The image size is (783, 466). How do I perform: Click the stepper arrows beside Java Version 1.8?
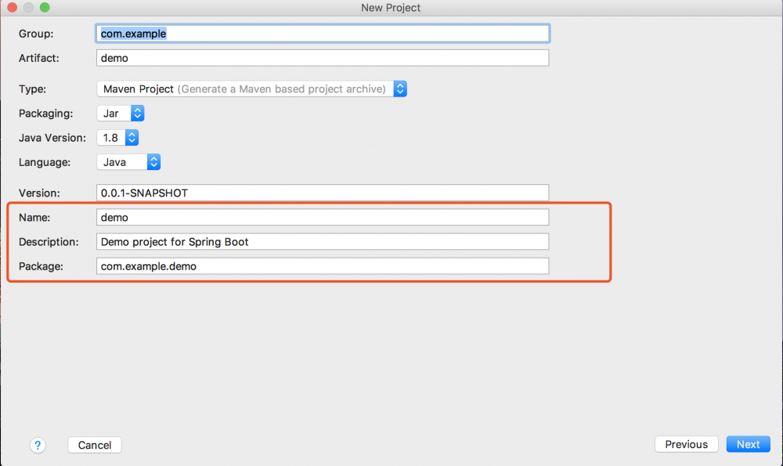[x=132, y=137]
